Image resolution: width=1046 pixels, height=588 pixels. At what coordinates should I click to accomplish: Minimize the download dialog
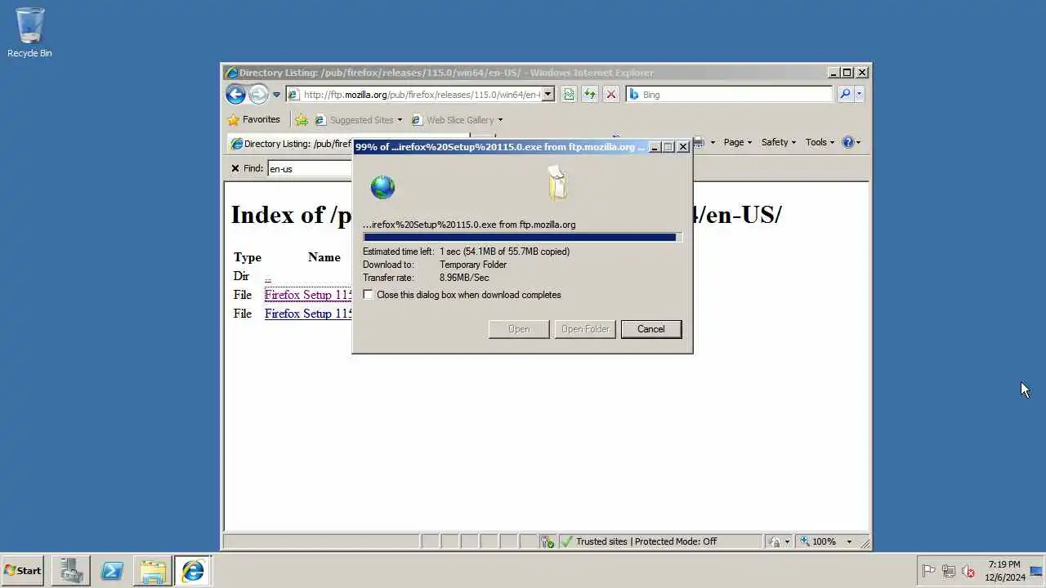(x=654, y=147)
